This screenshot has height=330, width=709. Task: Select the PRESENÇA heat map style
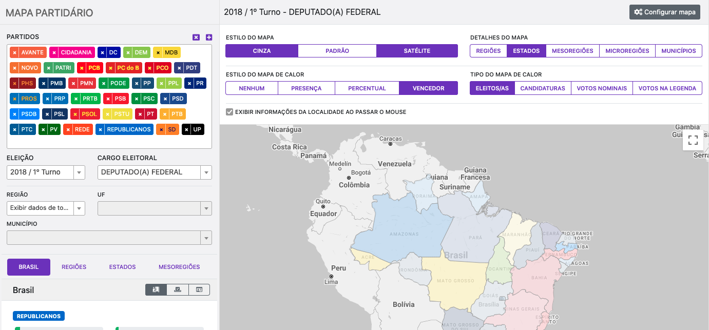click(x=306, y=88)
